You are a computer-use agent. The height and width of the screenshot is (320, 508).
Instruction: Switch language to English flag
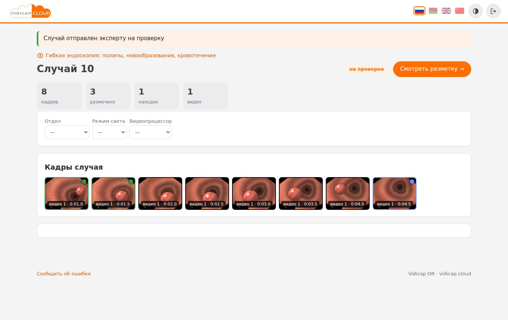446,11
